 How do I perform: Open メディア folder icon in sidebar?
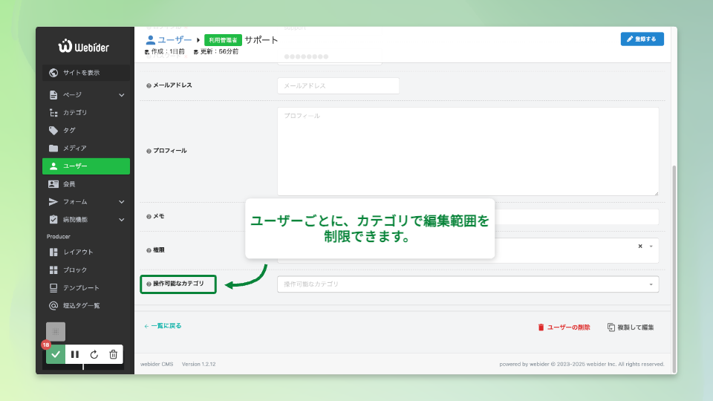click(x=53, y=149)
